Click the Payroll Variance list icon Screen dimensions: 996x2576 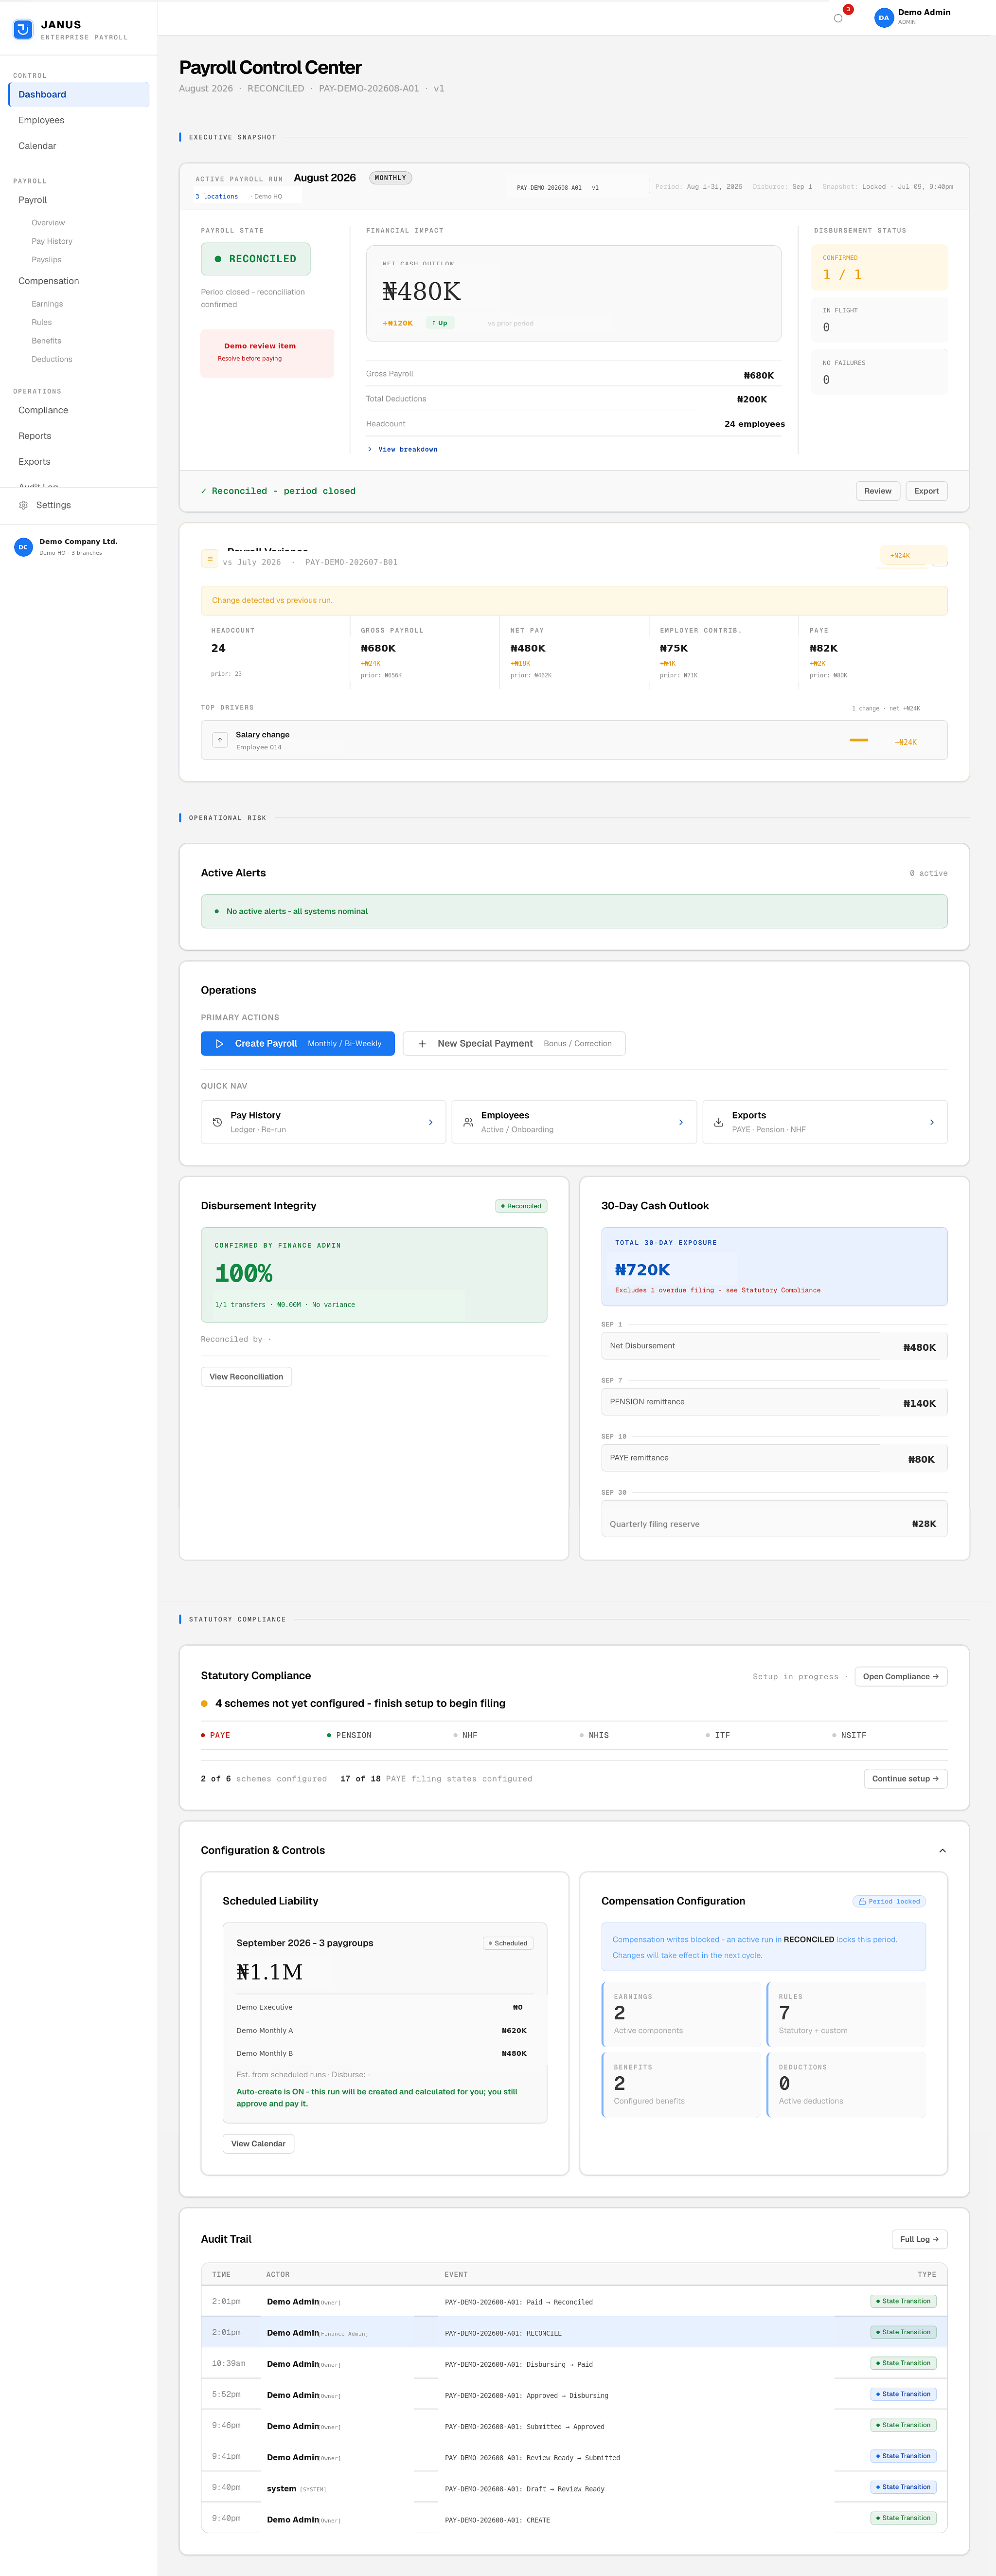pyautogui.click(x=210, y=559)
